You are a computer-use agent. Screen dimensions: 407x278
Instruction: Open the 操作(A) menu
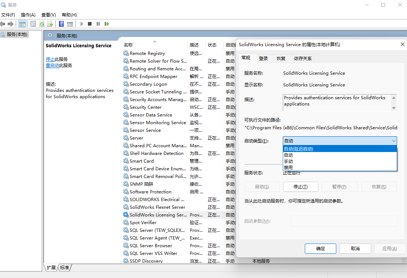click(x=28, y=15)
